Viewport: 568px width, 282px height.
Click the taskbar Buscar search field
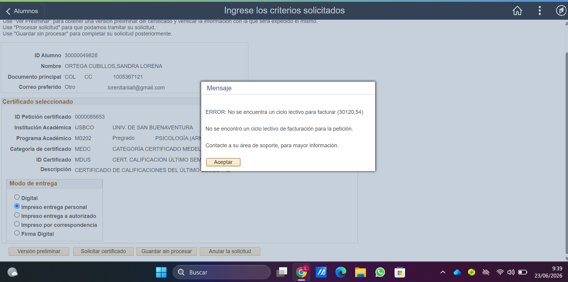[x=221, y=272]
